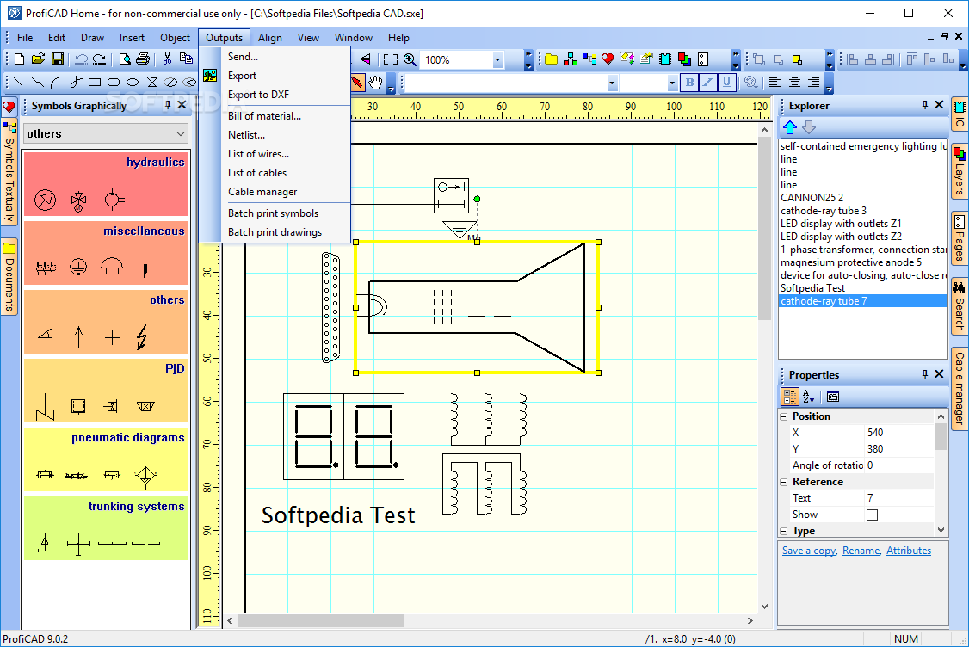Screen dimensions: 969x647
Task: Click the fit-to-screen bracket icon
Action: (x=391, y=59)
